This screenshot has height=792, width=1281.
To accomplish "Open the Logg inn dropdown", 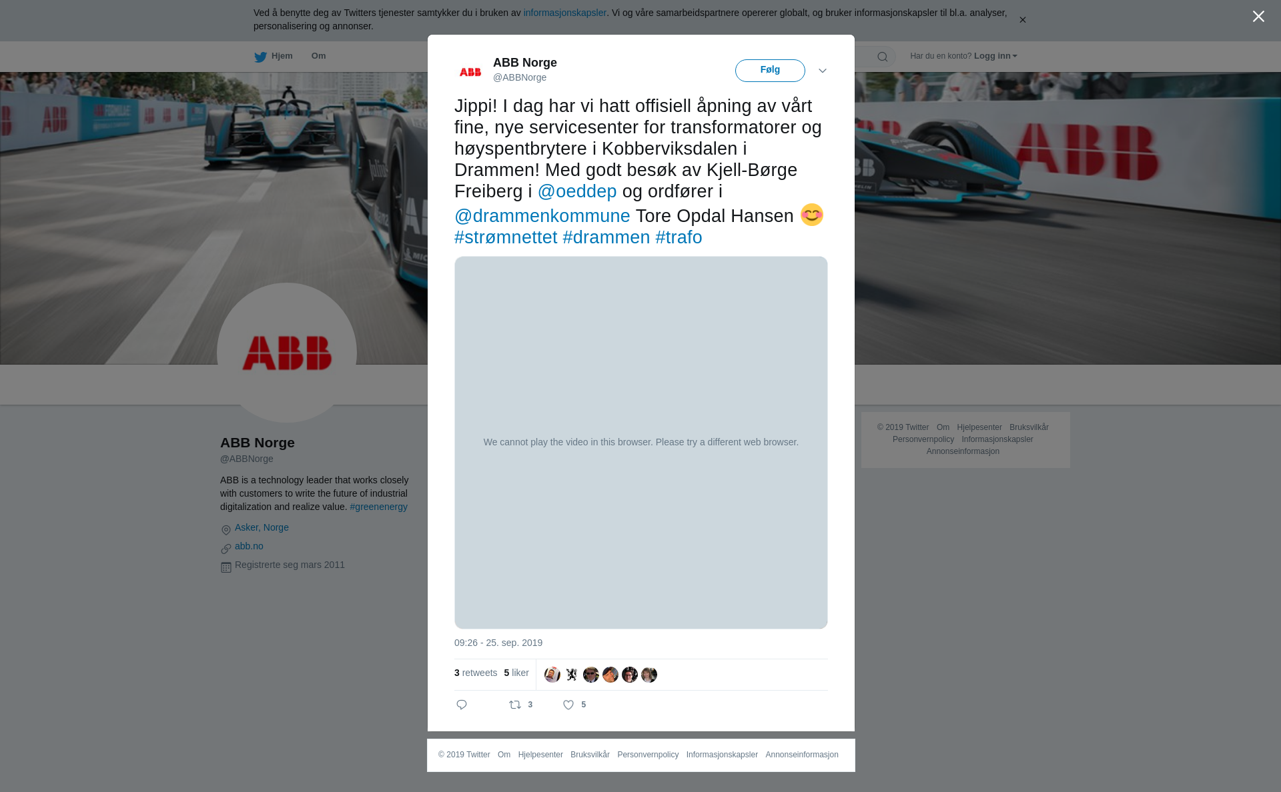I will [995, 56].
